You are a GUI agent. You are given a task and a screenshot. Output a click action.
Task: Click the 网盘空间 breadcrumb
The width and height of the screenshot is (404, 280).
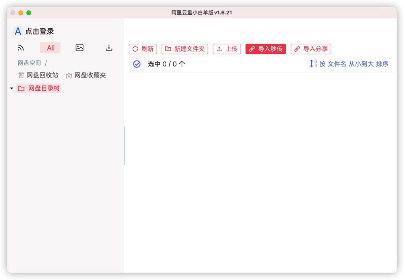[x=29, y=63]
